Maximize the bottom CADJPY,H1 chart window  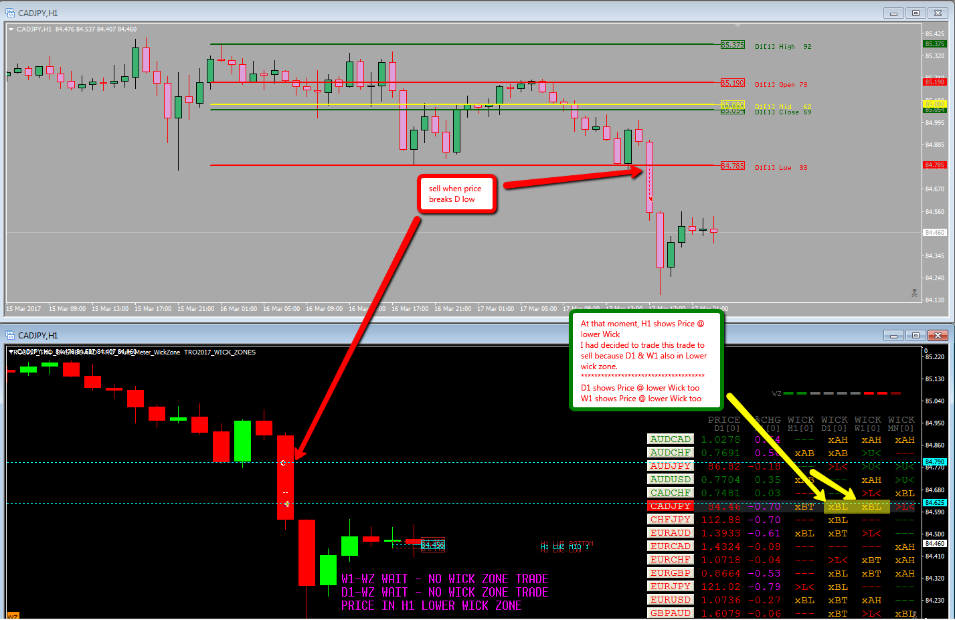coord(916,335)
